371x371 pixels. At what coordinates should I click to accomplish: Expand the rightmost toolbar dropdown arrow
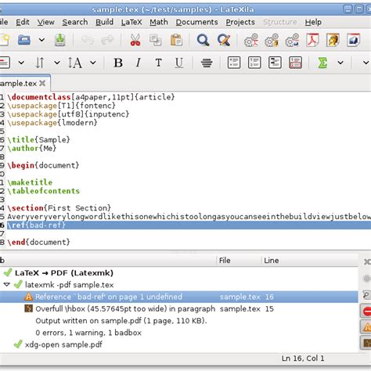(366, 63)
